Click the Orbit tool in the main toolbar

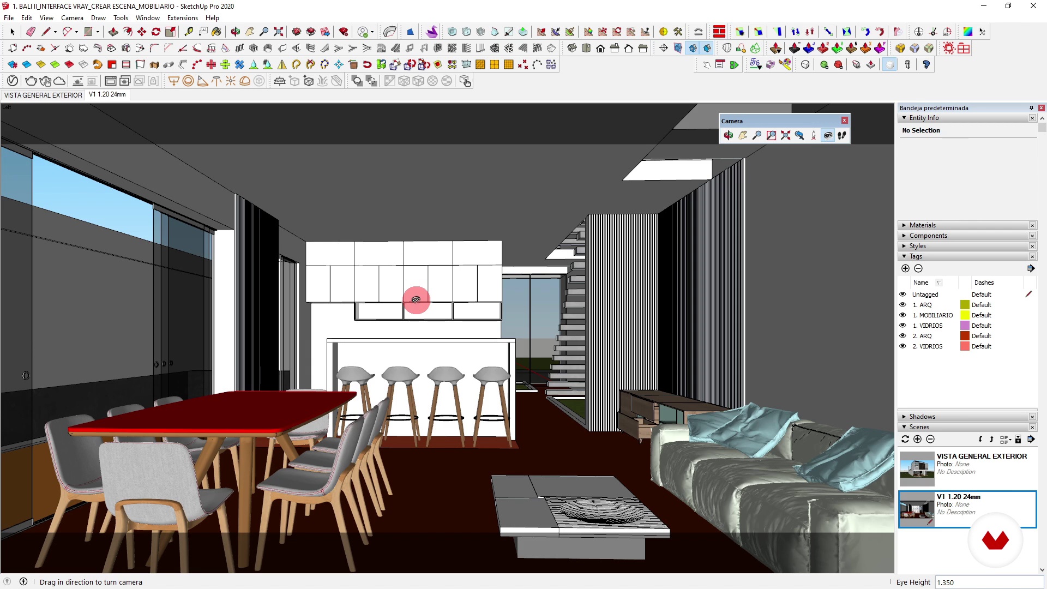point(235,32)
